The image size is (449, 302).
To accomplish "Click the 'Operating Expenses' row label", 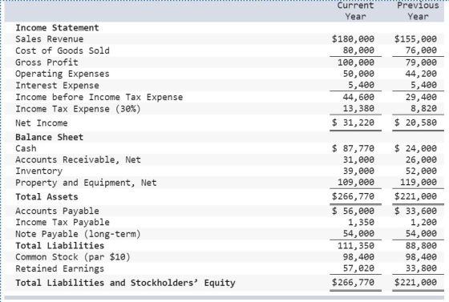I will (x=63, y=74).
